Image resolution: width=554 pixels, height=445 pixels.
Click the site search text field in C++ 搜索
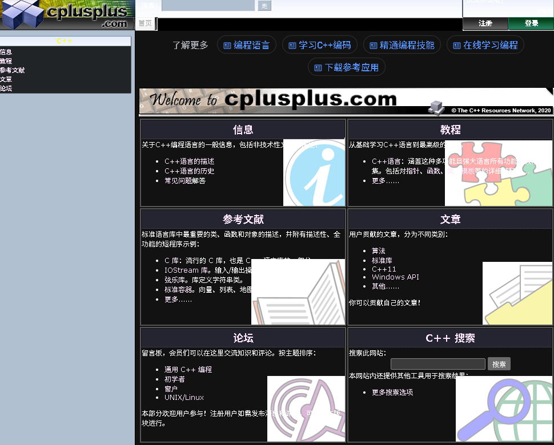click(437, 364)
